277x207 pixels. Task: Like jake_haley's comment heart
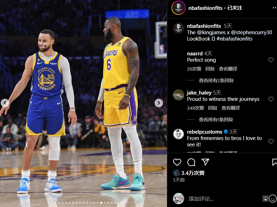tap(271, 99)
